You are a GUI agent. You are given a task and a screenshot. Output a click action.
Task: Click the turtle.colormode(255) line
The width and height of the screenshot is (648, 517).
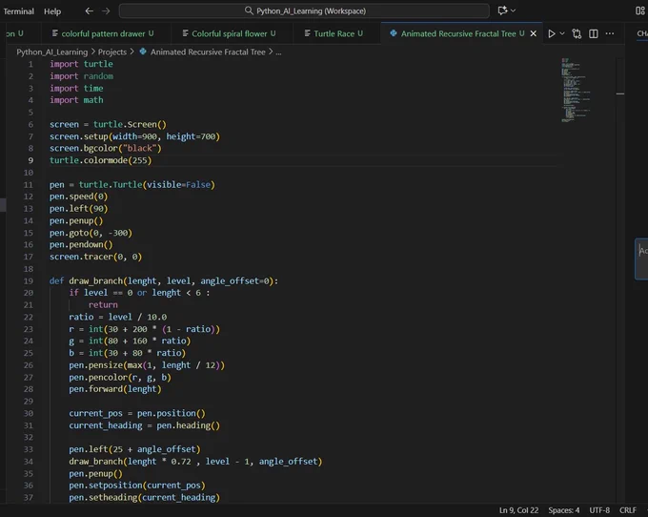(x=101, y=160)
